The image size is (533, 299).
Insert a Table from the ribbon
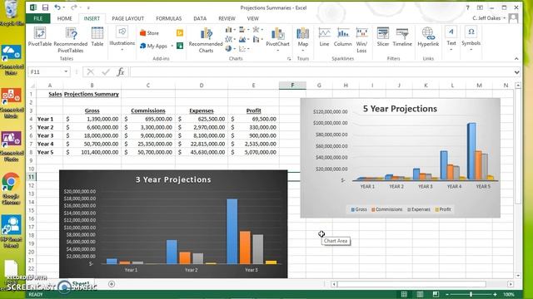point(97,37)
